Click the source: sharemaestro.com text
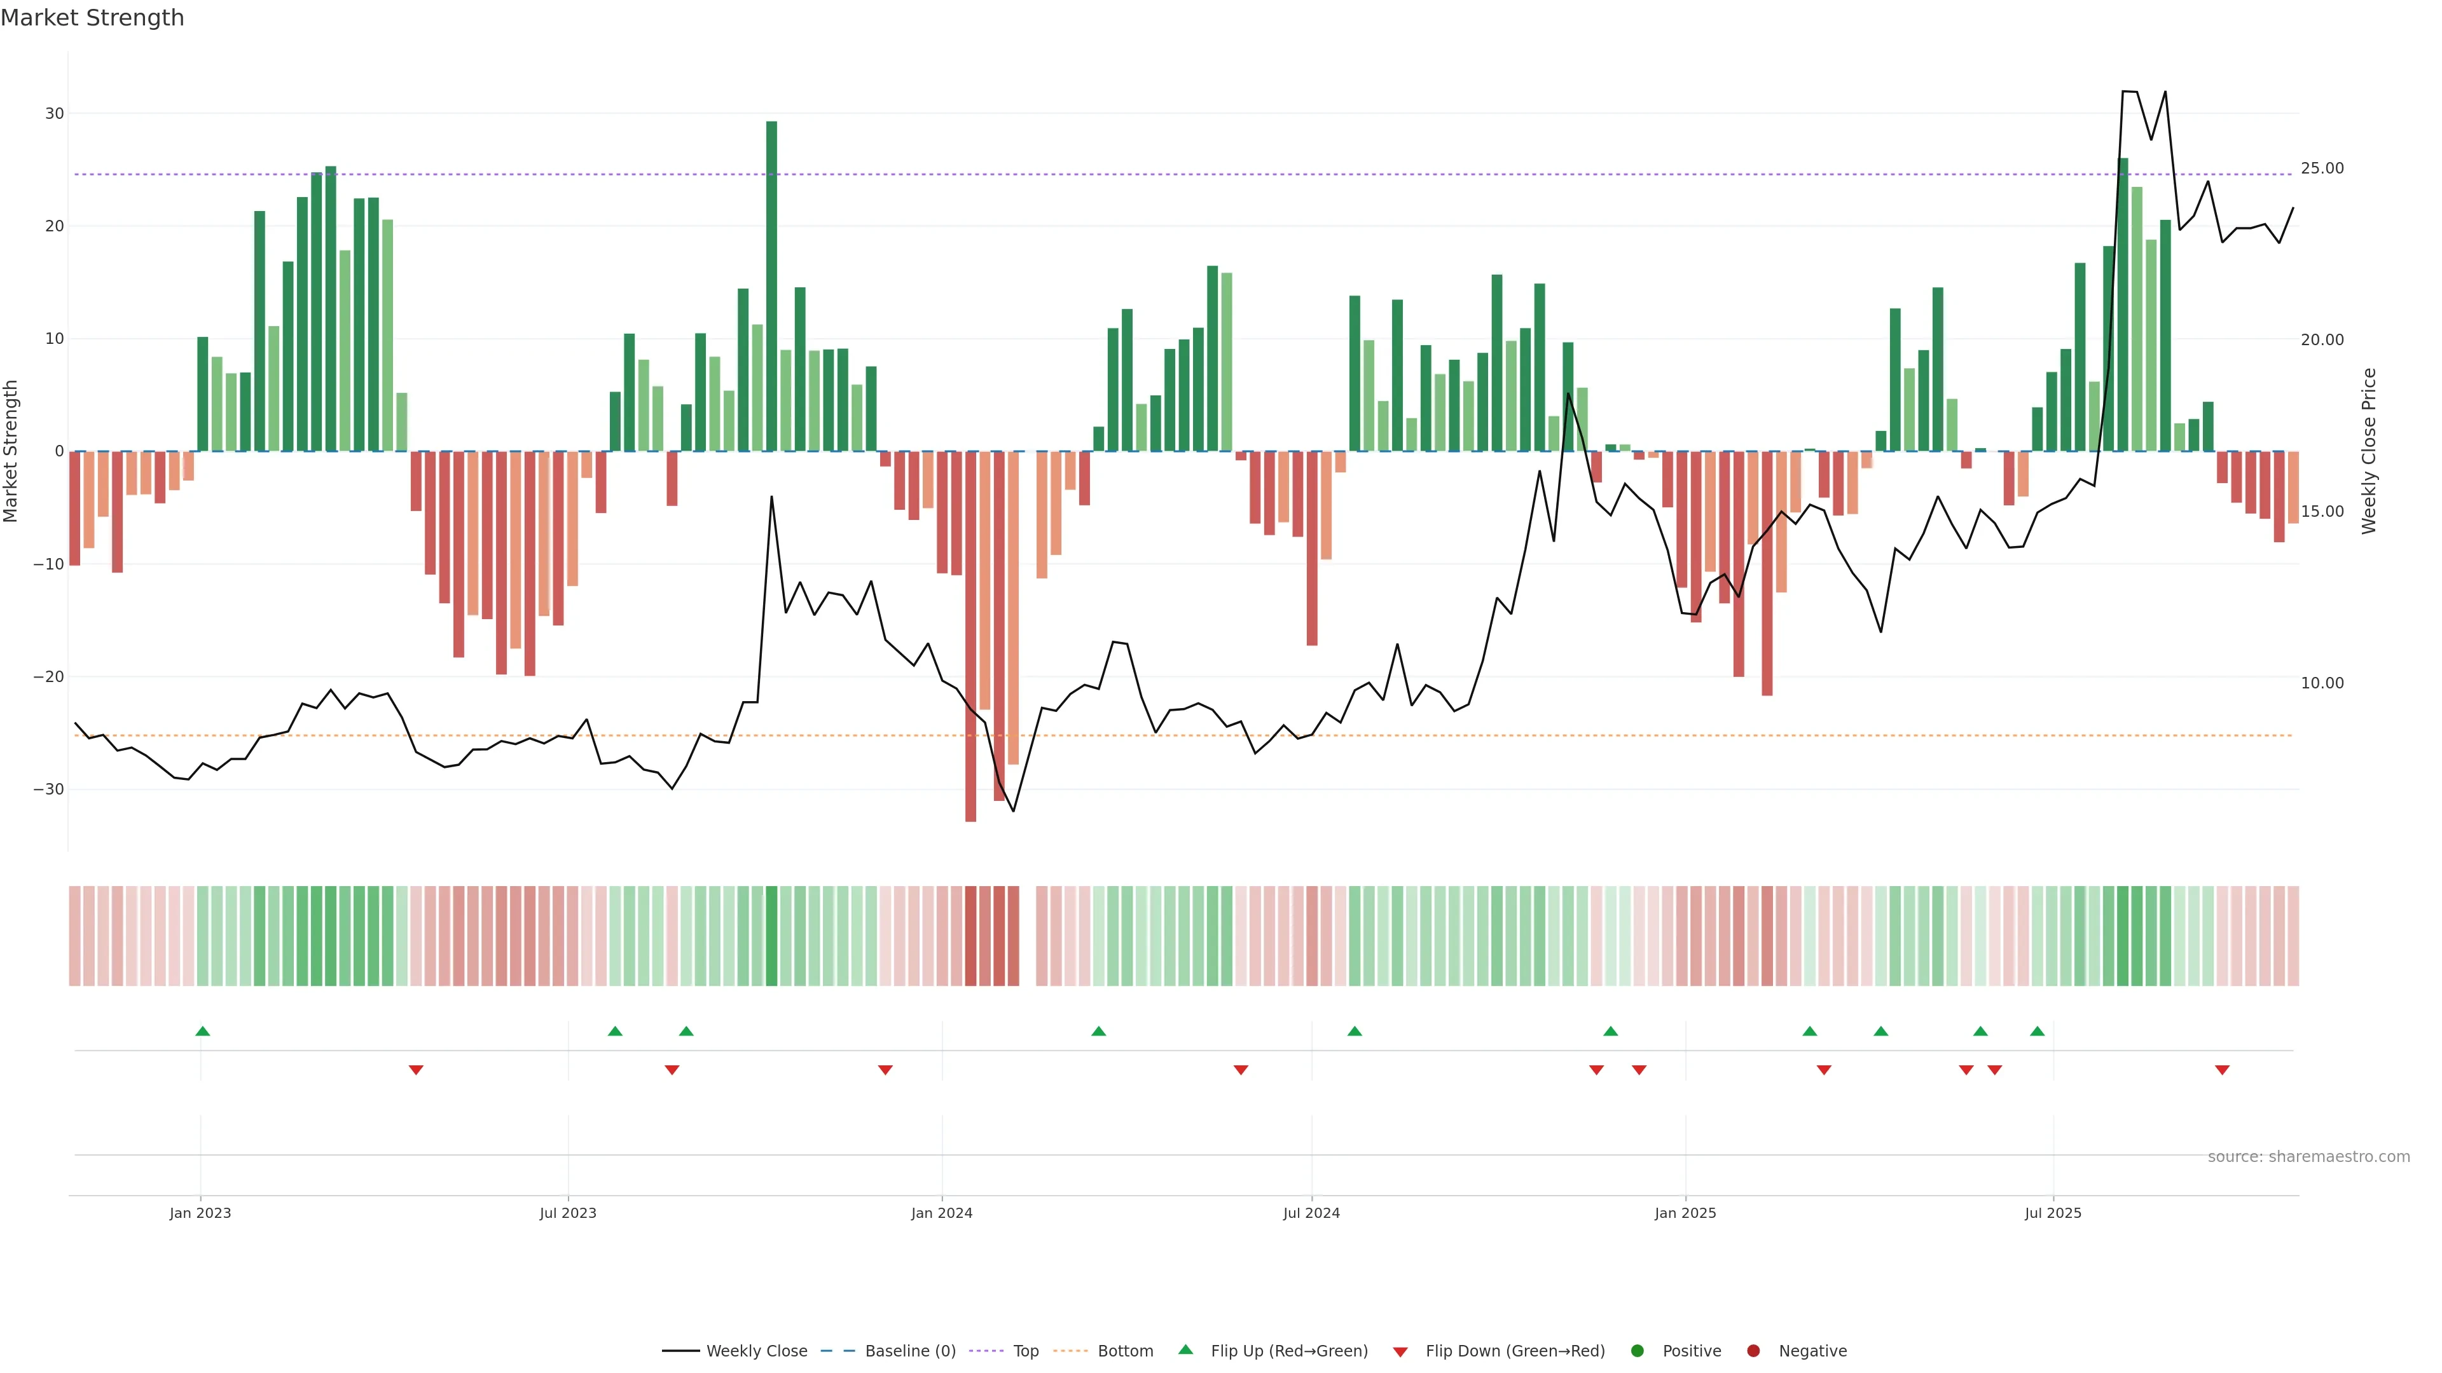The height and width of the screenshot is (1373, 2442). tap(2308, 1156)
